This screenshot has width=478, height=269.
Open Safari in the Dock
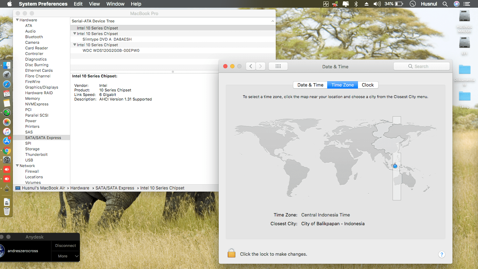pyautogui.click(x=7, y=84)
